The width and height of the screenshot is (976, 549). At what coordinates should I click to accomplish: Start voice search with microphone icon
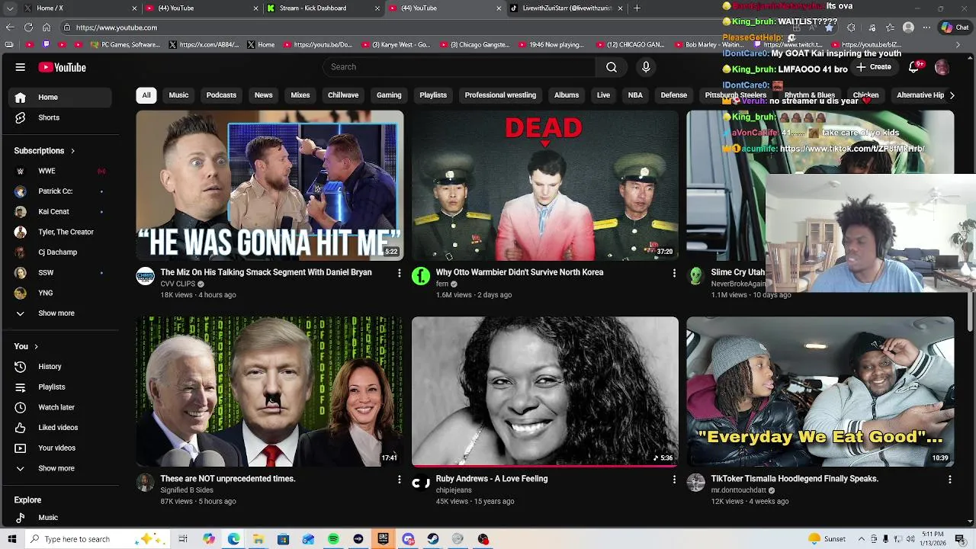(646, 67)
